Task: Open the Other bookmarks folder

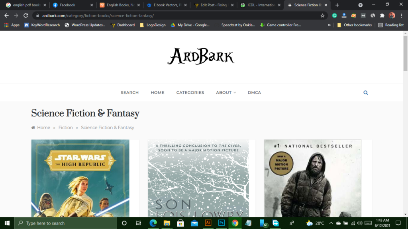Action: coord(354,25)
